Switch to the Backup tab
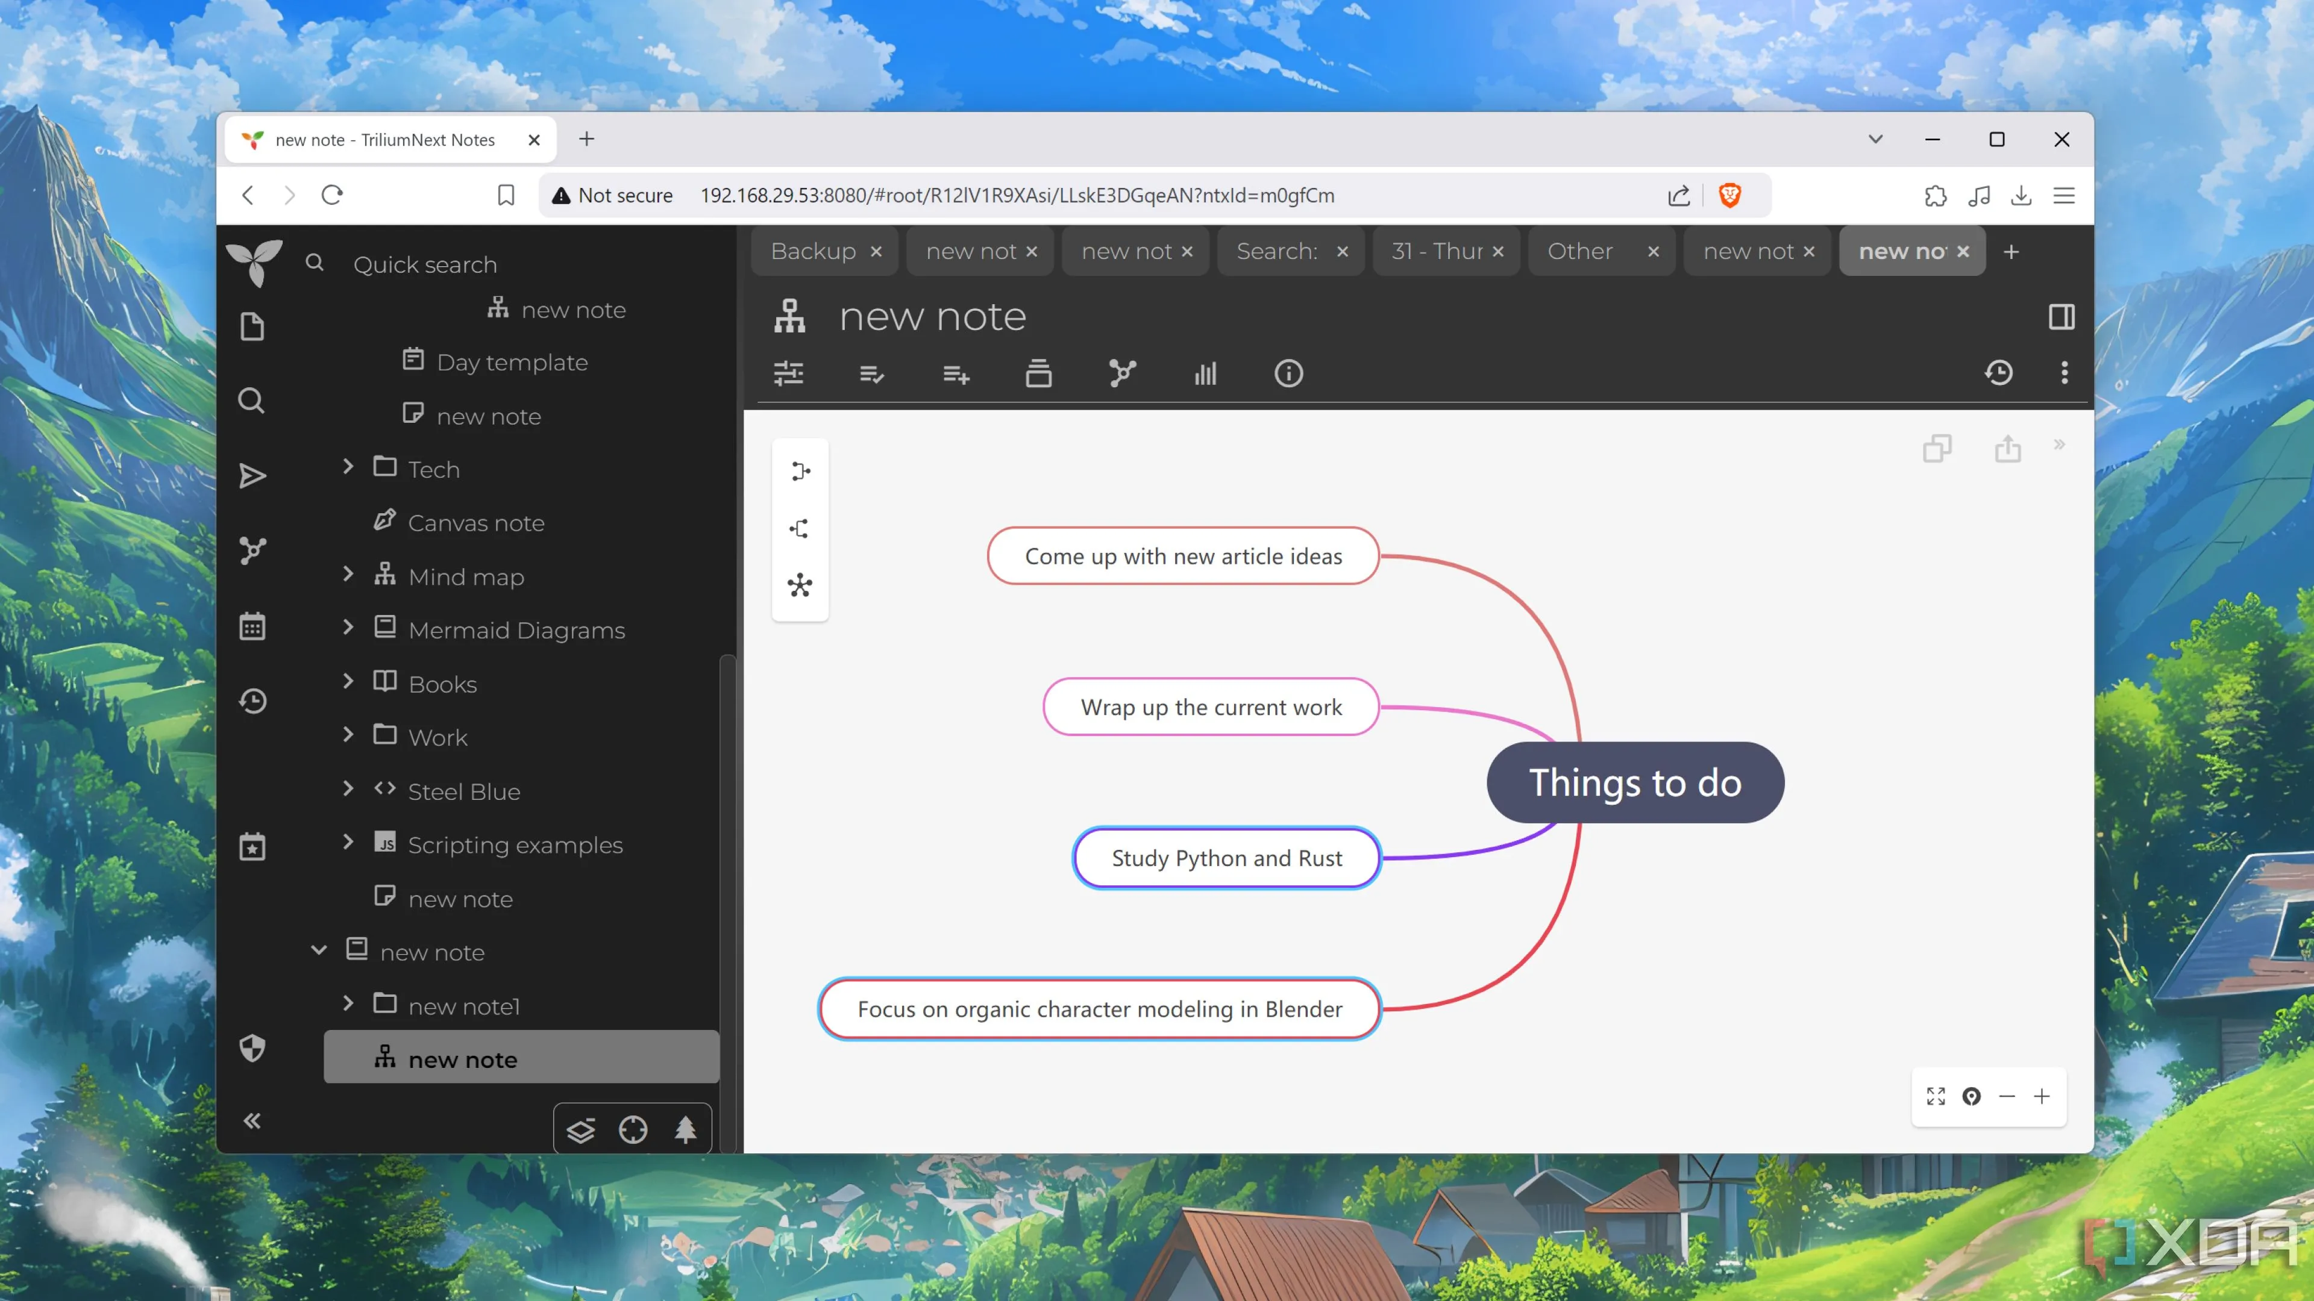The height and width of the screenshot is (1301, 2314). click(813, 251)
